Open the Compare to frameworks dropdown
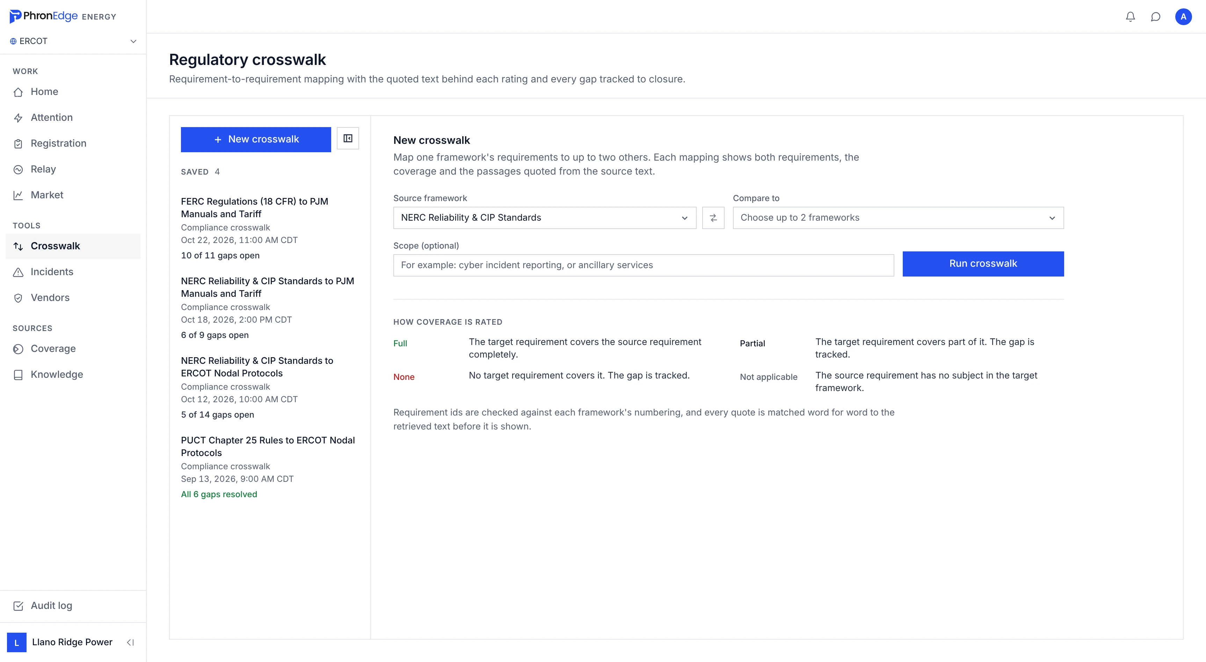 (x=898, y=218)
